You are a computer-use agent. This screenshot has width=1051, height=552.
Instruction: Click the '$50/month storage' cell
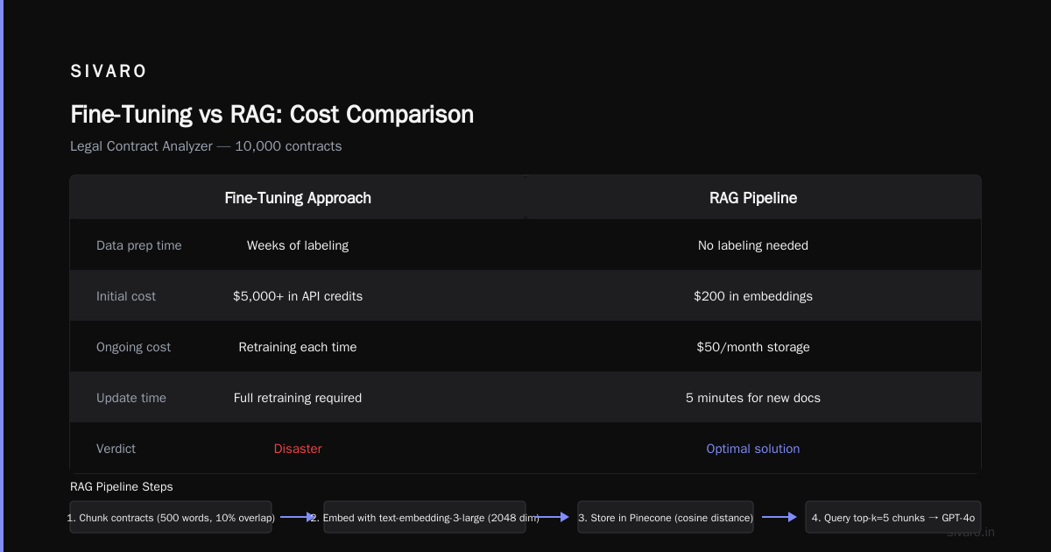[753, 347]
